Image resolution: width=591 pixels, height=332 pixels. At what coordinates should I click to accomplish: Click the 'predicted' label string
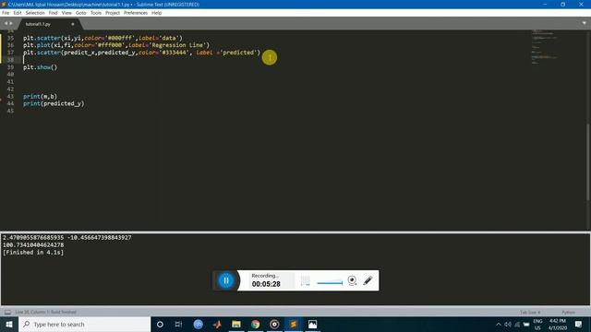coord(238,53)
